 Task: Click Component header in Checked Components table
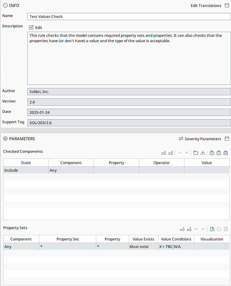point(71,163)
